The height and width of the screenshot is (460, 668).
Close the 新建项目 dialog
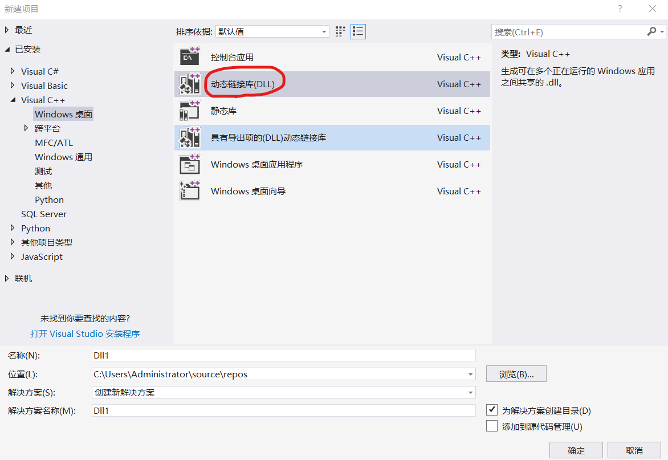tap(652, 9)
